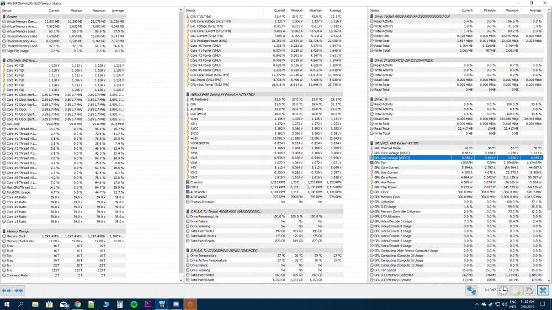Select the "GPU Core Voltage (VDDC)" row
This screenshot has height=310, width=552.
(x=457, y=153)
